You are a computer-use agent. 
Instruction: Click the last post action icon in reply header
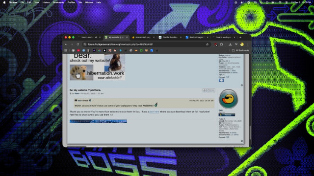pos(213,90)
